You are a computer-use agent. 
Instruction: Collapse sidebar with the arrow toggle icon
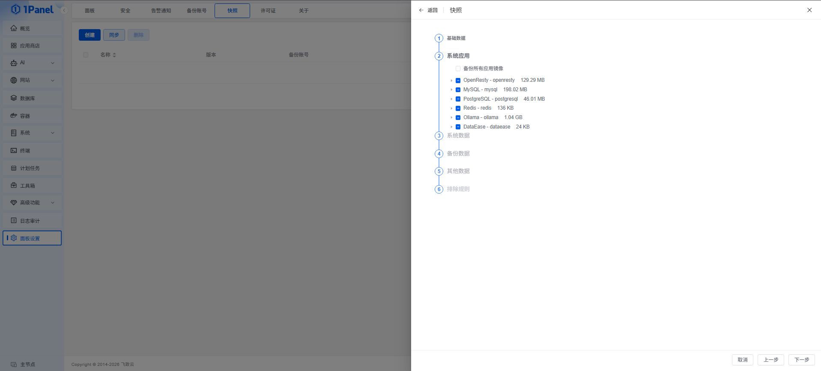click(x=64, y=10)
